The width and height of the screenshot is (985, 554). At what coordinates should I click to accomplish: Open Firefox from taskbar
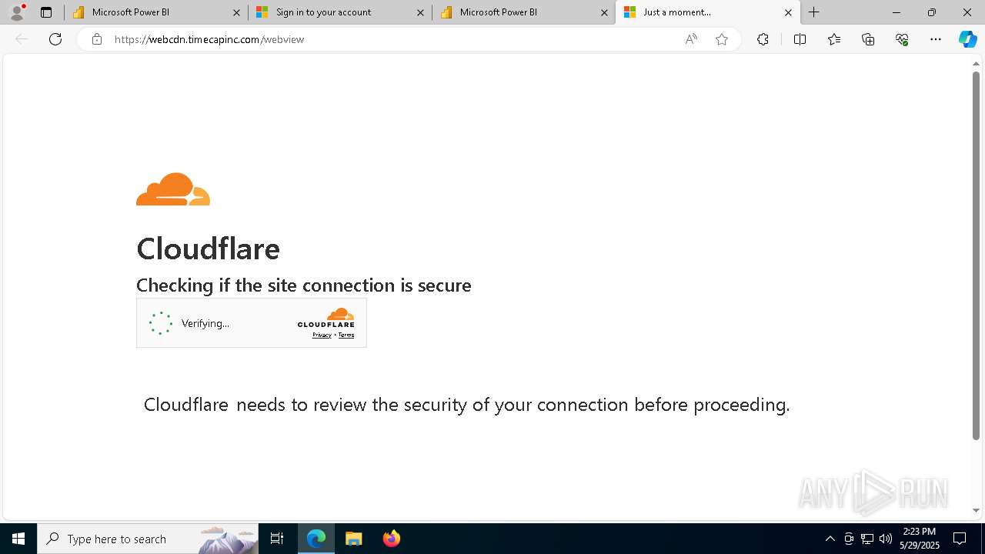[392, 539]
